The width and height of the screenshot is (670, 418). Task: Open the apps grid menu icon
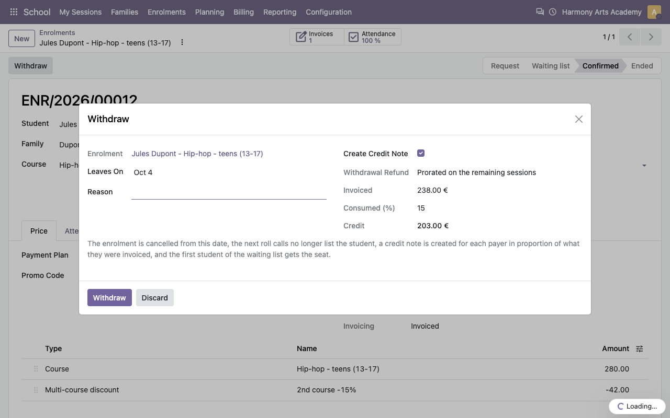(14, 11)
